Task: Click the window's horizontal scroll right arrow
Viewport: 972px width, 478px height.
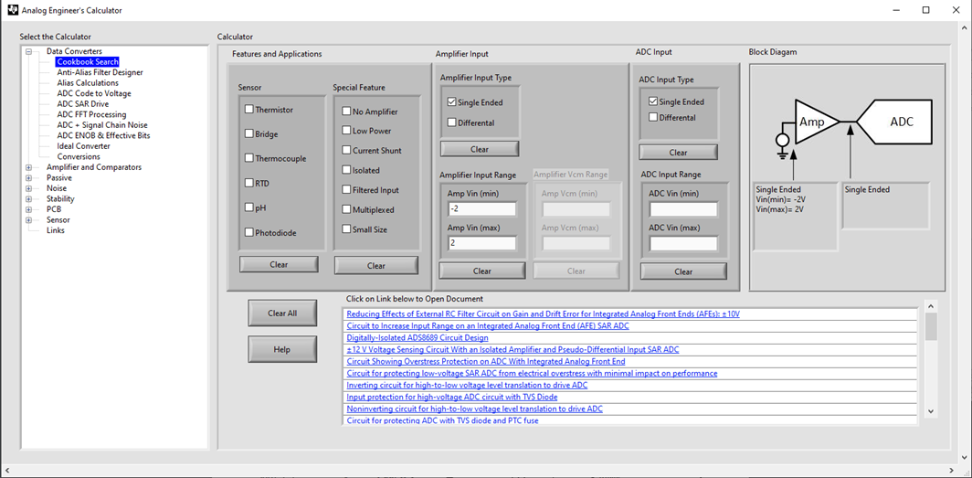Action: click(x=952, y=472)
